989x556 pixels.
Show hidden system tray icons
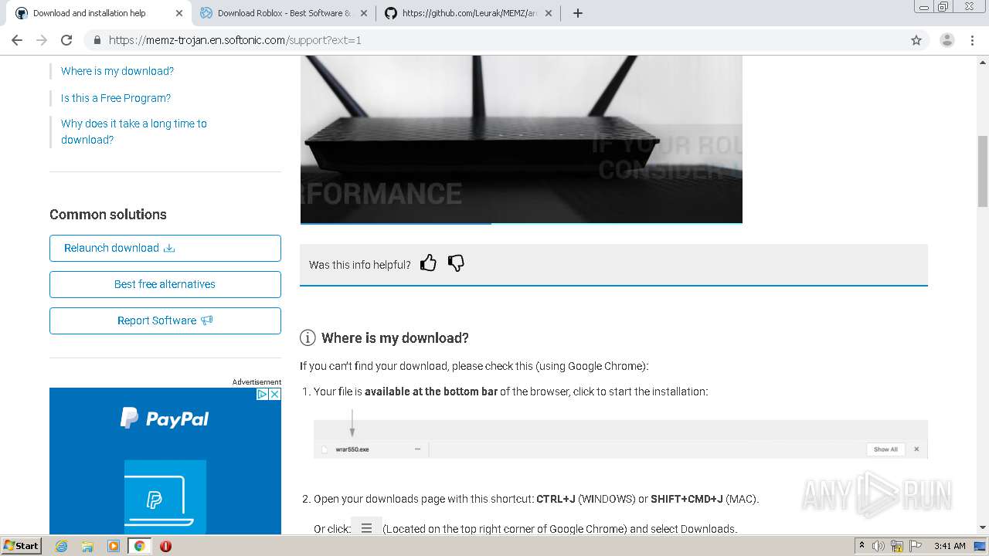pyautogui.click(x=862, y=546)
